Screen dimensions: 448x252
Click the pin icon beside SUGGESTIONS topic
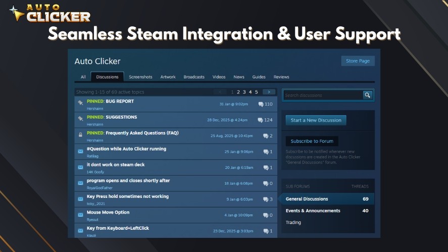80,118
